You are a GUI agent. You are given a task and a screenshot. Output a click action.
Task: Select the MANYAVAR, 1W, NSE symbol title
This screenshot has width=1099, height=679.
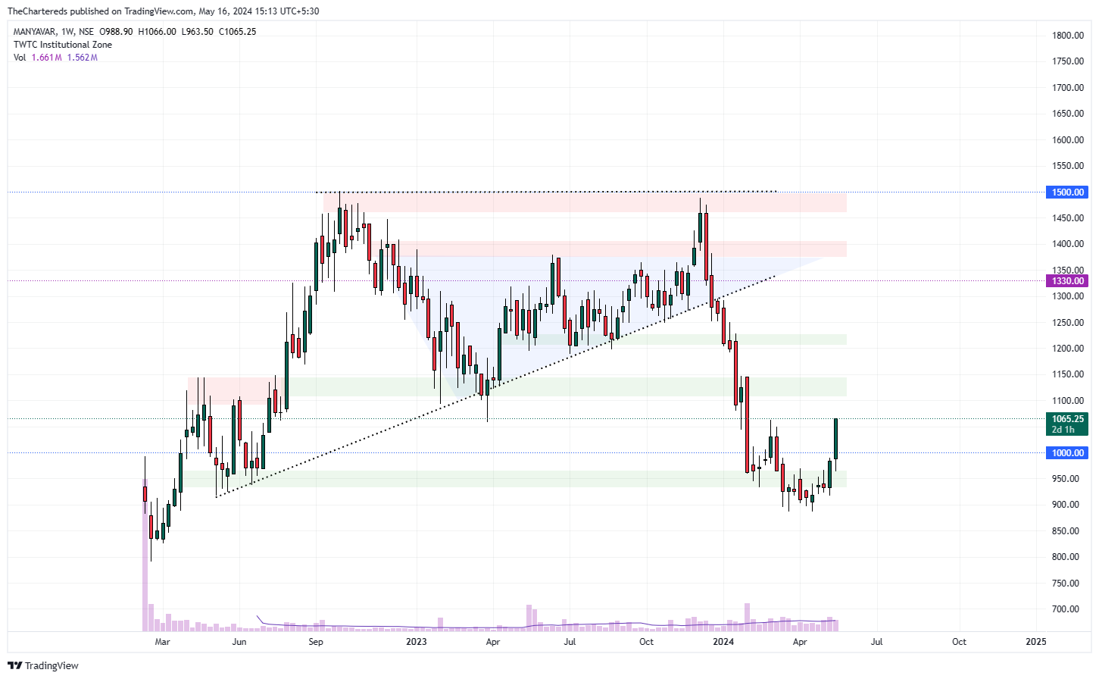click(54, 32)
